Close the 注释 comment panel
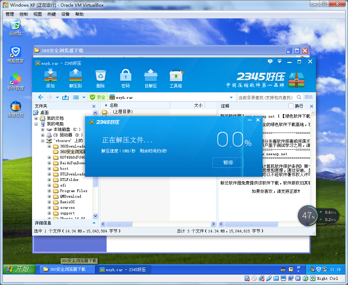Screen dimensions: 348x285 (312, 106)
